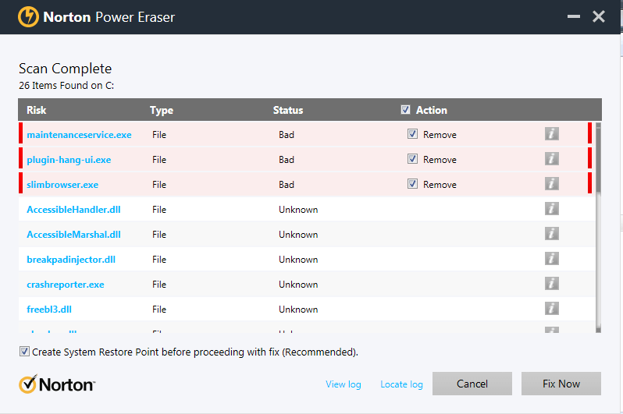Uncheck Create System Restore Point option
Screen dimensions: 623x414
tap(24, 352)
